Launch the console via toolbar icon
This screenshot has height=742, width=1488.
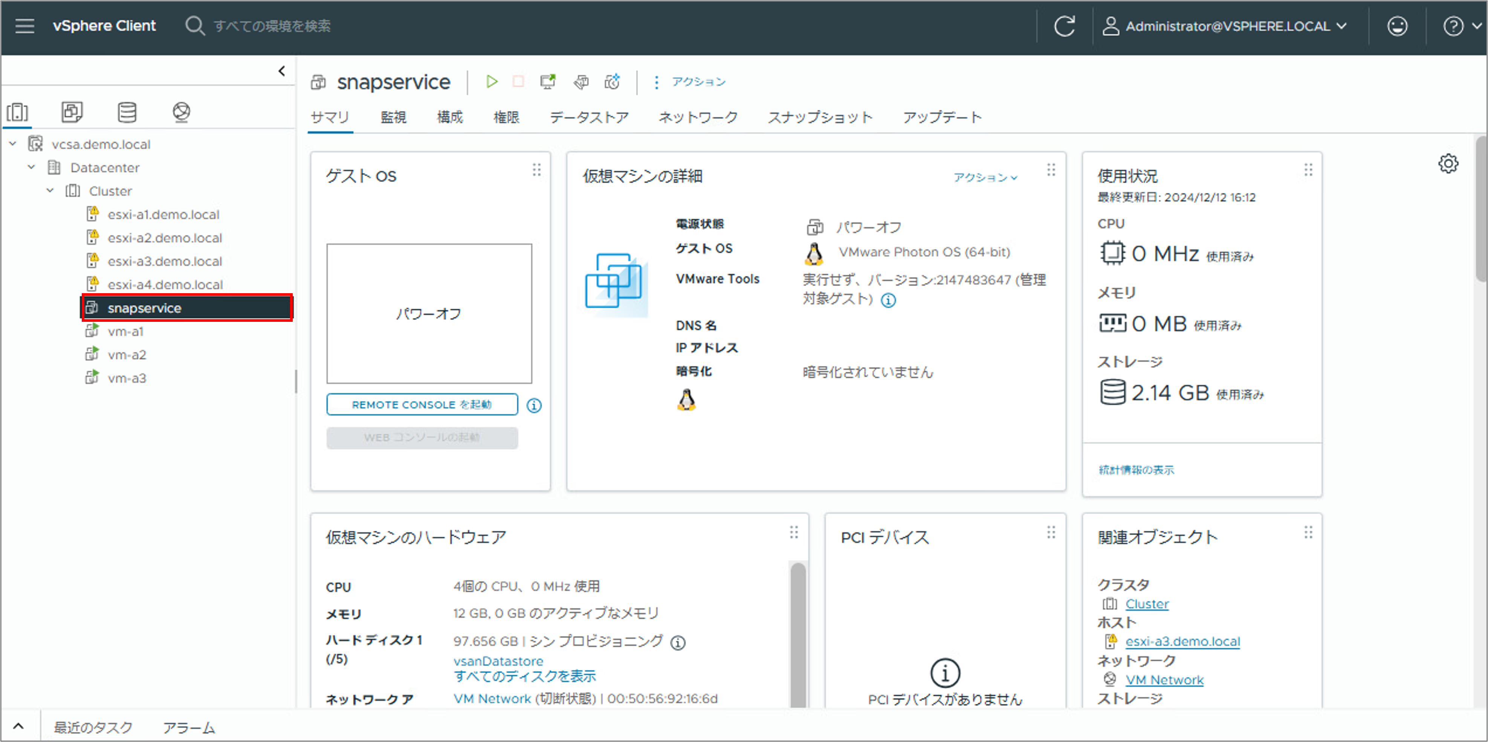pos(548,81)
